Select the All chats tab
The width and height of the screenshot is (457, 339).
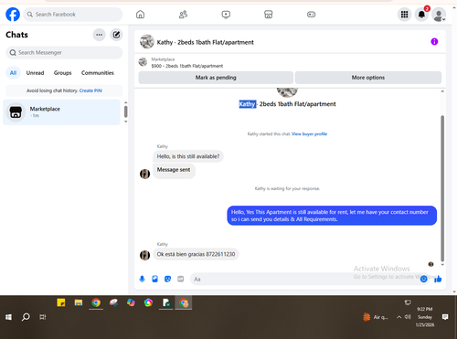pyautogui.click(x=13, y=73)
